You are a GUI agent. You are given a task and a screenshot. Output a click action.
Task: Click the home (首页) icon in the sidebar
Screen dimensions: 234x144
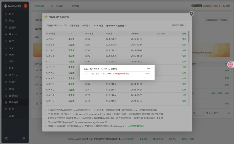click(x=6, y=14)
